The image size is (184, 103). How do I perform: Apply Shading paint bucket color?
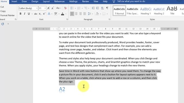point(97,14)
